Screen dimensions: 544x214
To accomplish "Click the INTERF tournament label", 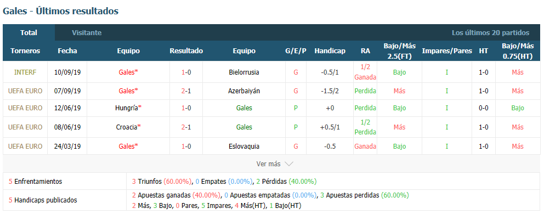I will [x=25, y=72].
